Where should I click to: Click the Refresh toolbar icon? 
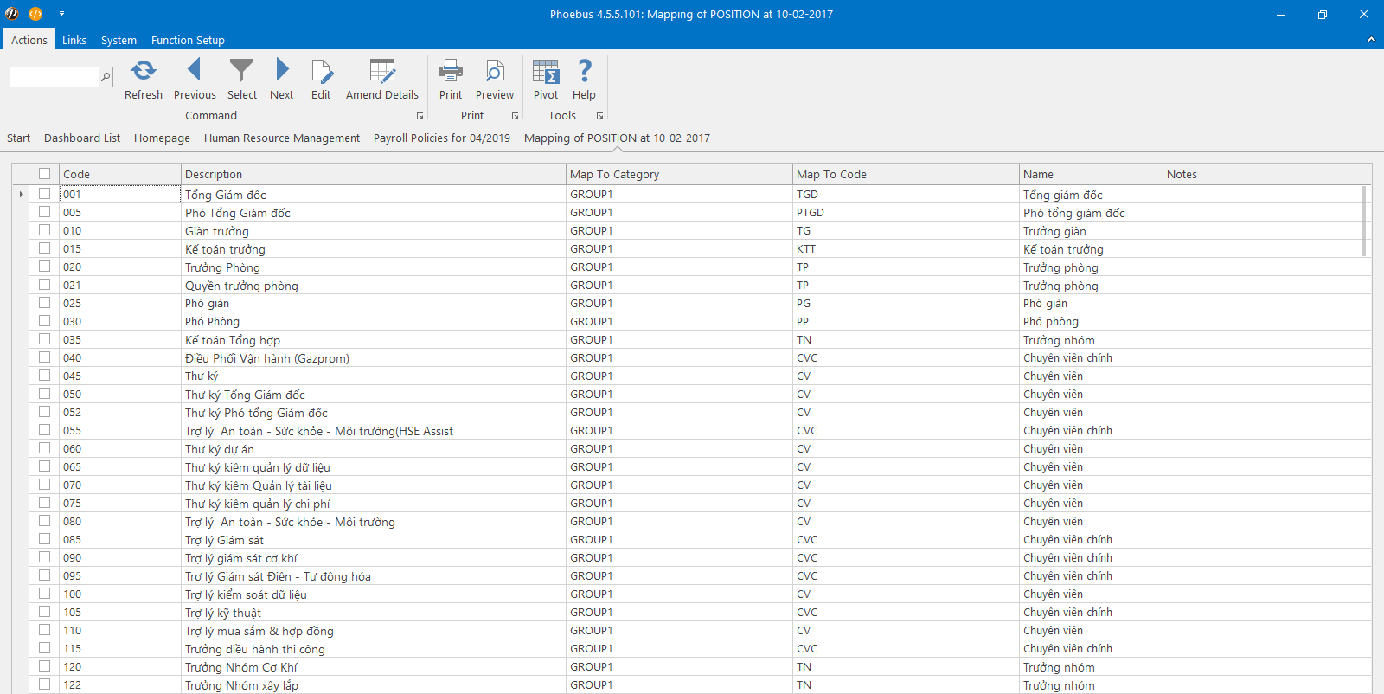[143, 71]
